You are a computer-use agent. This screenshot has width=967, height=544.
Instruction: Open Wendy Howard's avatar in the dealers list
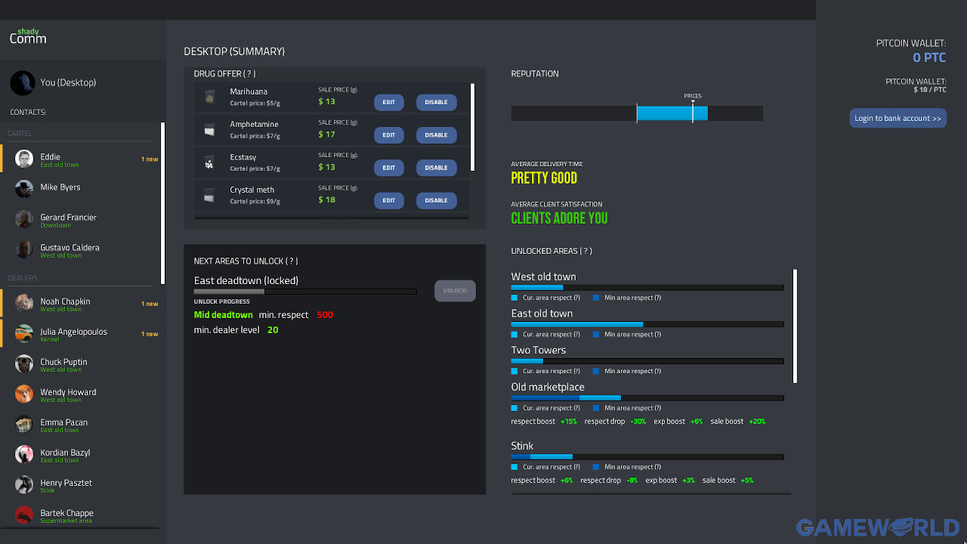click(24, 394)
